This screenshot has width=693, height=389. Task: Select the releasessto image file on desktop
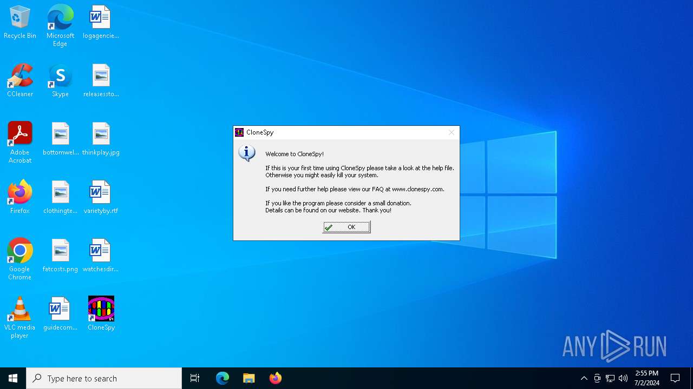pyautogui.click(x=101, y=81)
